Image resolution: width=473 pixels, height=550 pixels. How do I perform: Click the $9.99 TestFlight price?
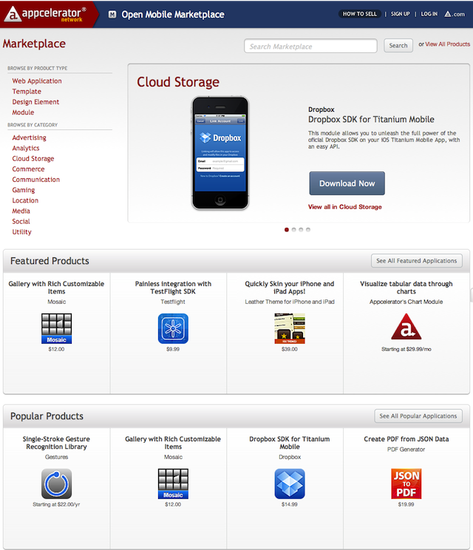(x=173, y=350)
